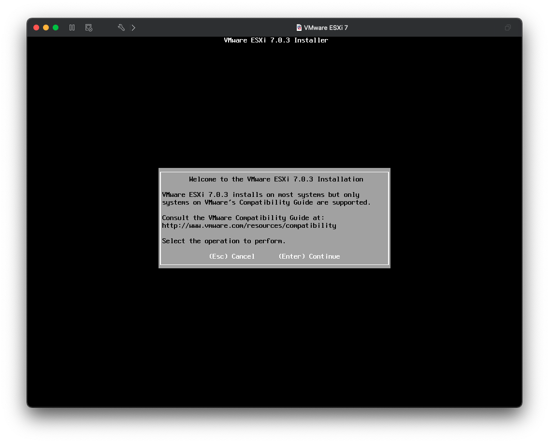Click the 'Welcome to the VMware ESXi' heading

click(x=276, y=179)
